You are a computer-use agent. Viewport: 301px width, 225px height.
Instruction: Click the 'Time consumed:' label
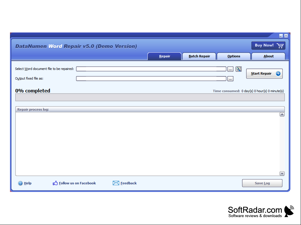[226, 91]
